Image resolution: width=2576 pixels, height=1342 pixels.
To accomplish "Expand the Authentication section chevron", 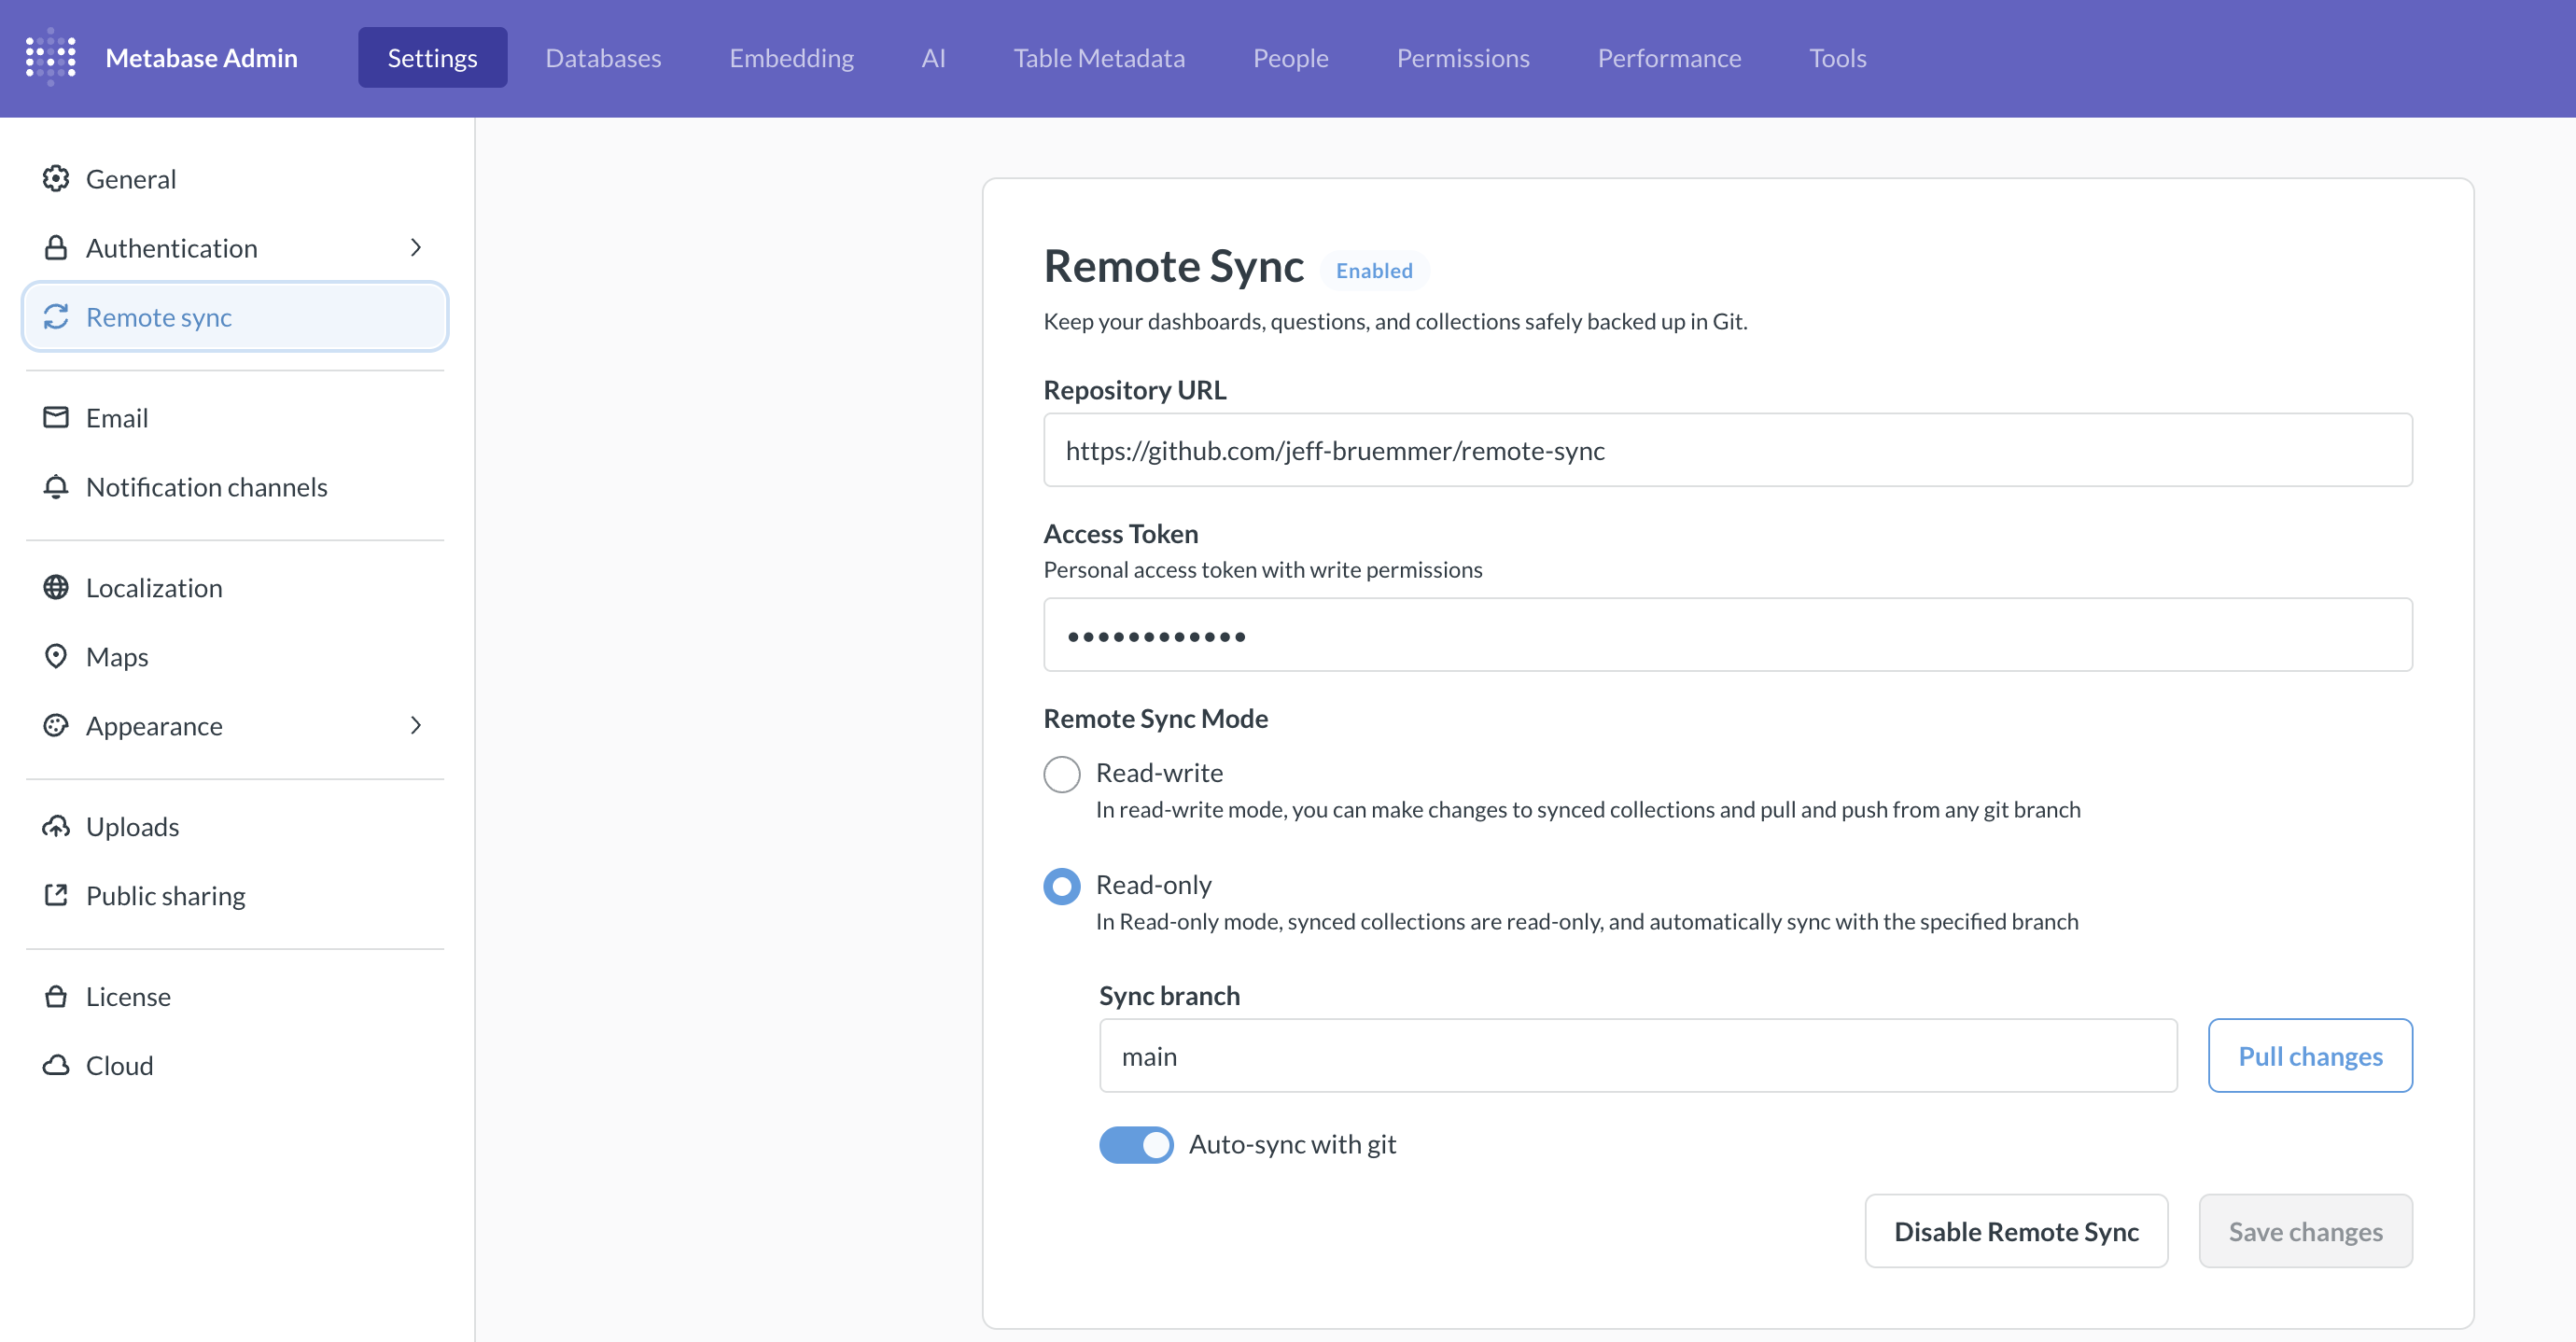I will [416, 248].
